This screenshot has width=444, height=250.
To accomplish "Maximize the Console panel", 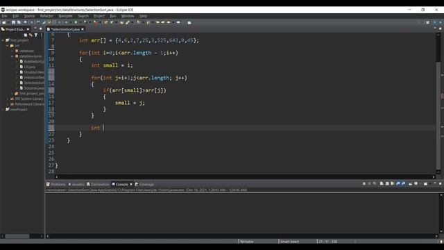I will point(440,183).
